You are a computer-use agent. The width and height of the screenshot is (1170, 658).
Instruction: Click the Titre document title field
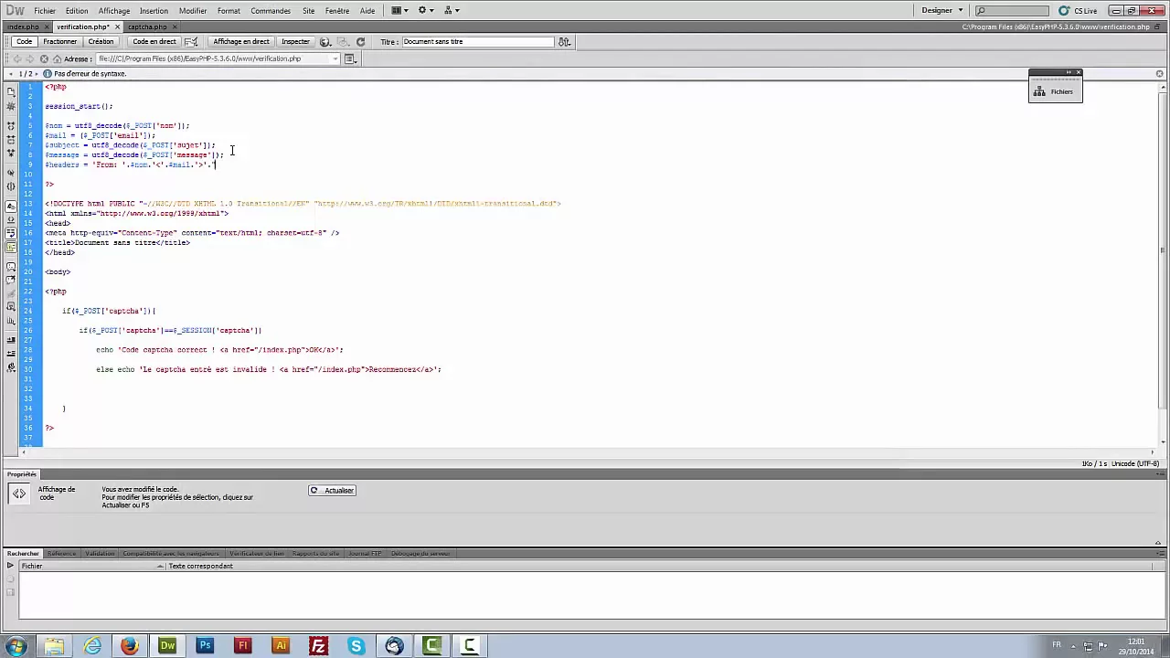point(477,42)
